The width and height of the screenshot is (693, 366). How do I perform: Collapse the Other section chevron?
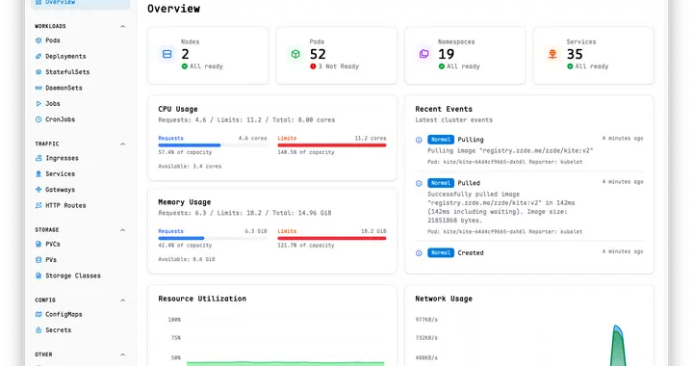pos(122,354)
